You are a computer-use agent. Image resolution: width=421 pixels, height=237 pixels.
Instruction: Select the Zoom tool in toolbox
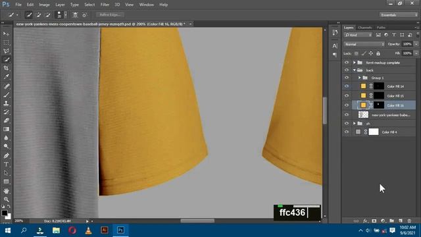6,199
